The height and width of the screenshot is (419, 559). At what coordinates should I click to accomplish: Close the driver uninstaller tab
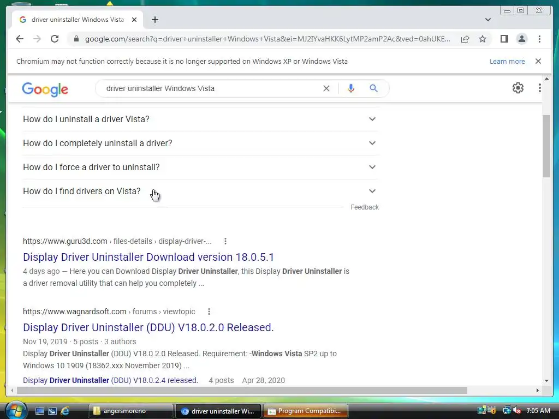point(134,20)
